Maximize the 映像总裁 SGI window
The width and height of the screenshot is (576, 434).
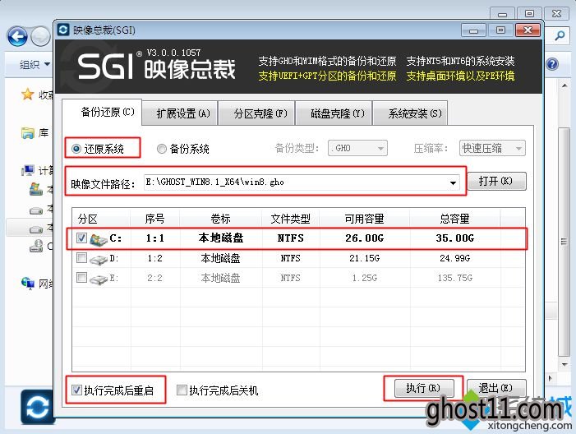[500, 30]
